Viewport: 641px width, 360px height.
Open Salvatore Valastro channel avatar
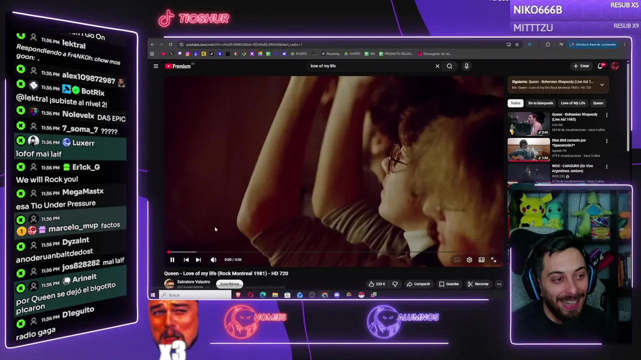pyautogui.click(x=169, y=284)
